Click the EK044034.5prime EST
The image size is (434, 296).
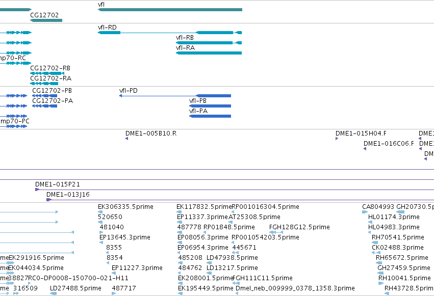pos(11,274)
